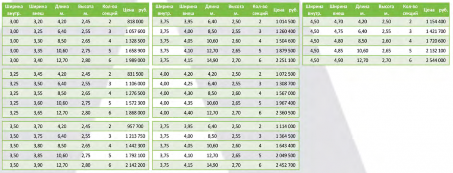Select the price 1 213 750

(x=135, y=136)
